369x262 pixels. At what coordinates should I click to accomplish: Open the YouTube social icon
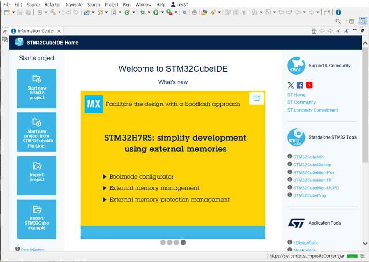click(309, 85)
